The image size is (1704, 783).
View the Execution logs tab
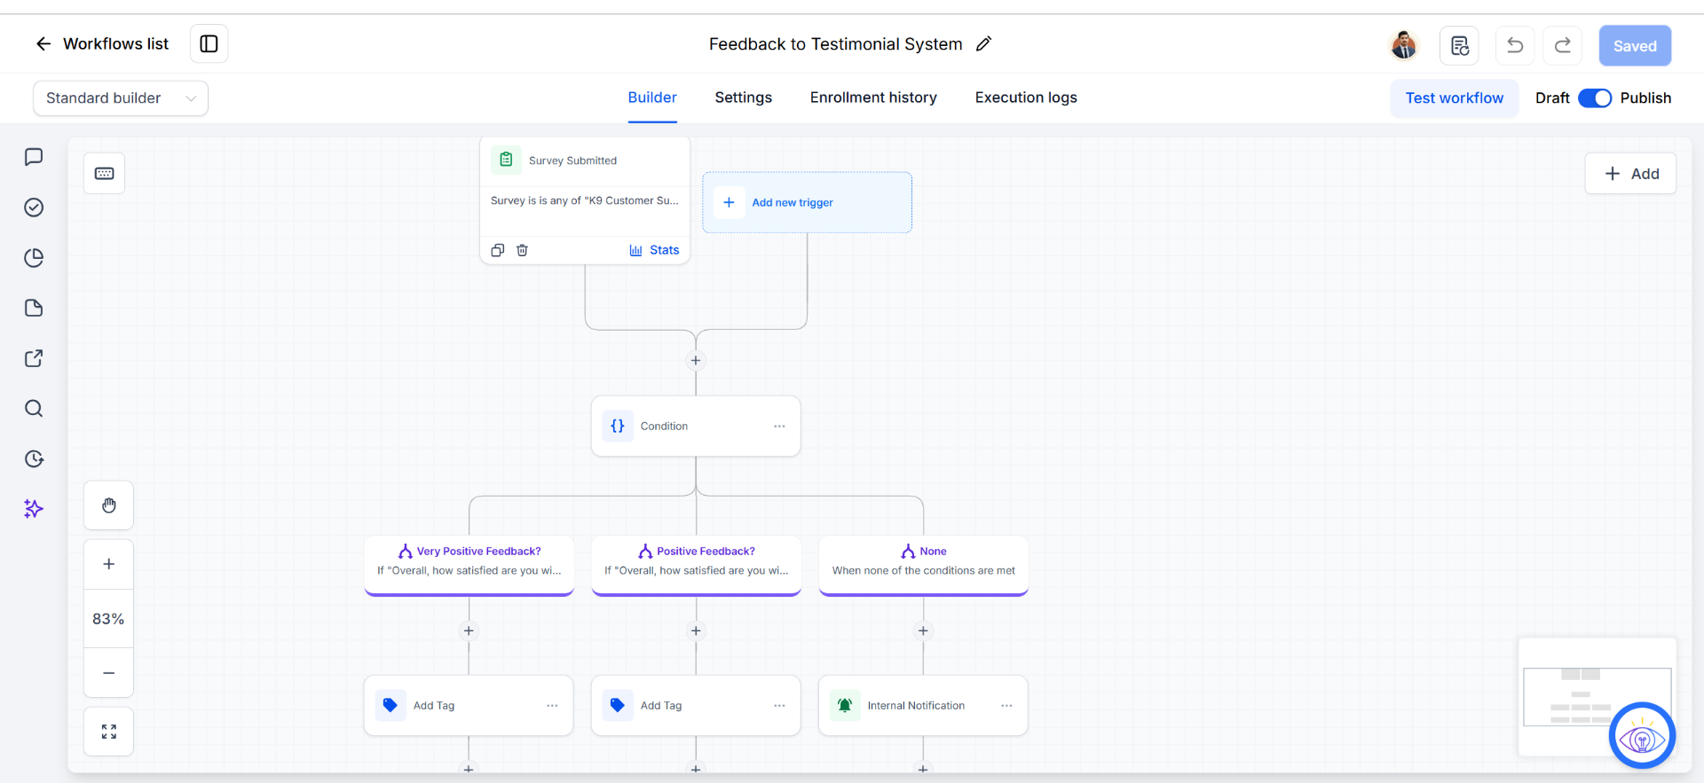(1026, 98)
